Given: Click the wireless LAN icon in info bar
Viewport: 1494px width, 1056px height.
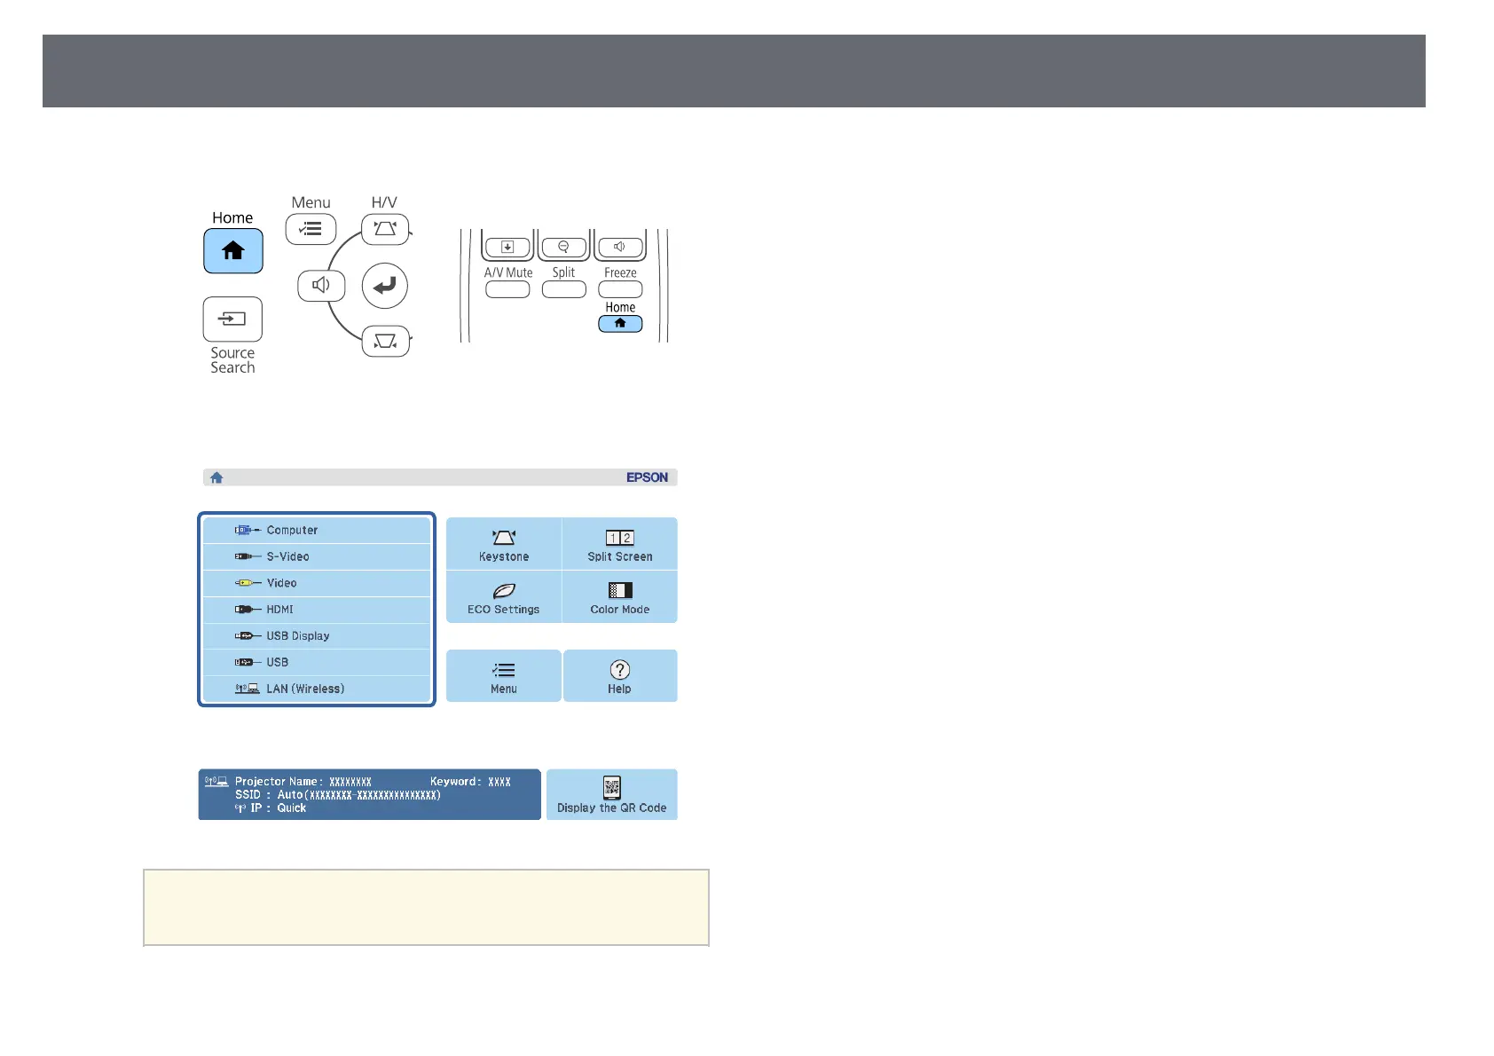Looking at the screenshot, I should [x=216, y=782].
